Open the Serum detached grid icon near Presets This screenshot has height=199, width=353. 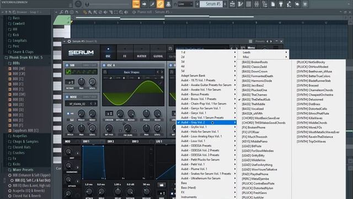click(x=250, y=41)
